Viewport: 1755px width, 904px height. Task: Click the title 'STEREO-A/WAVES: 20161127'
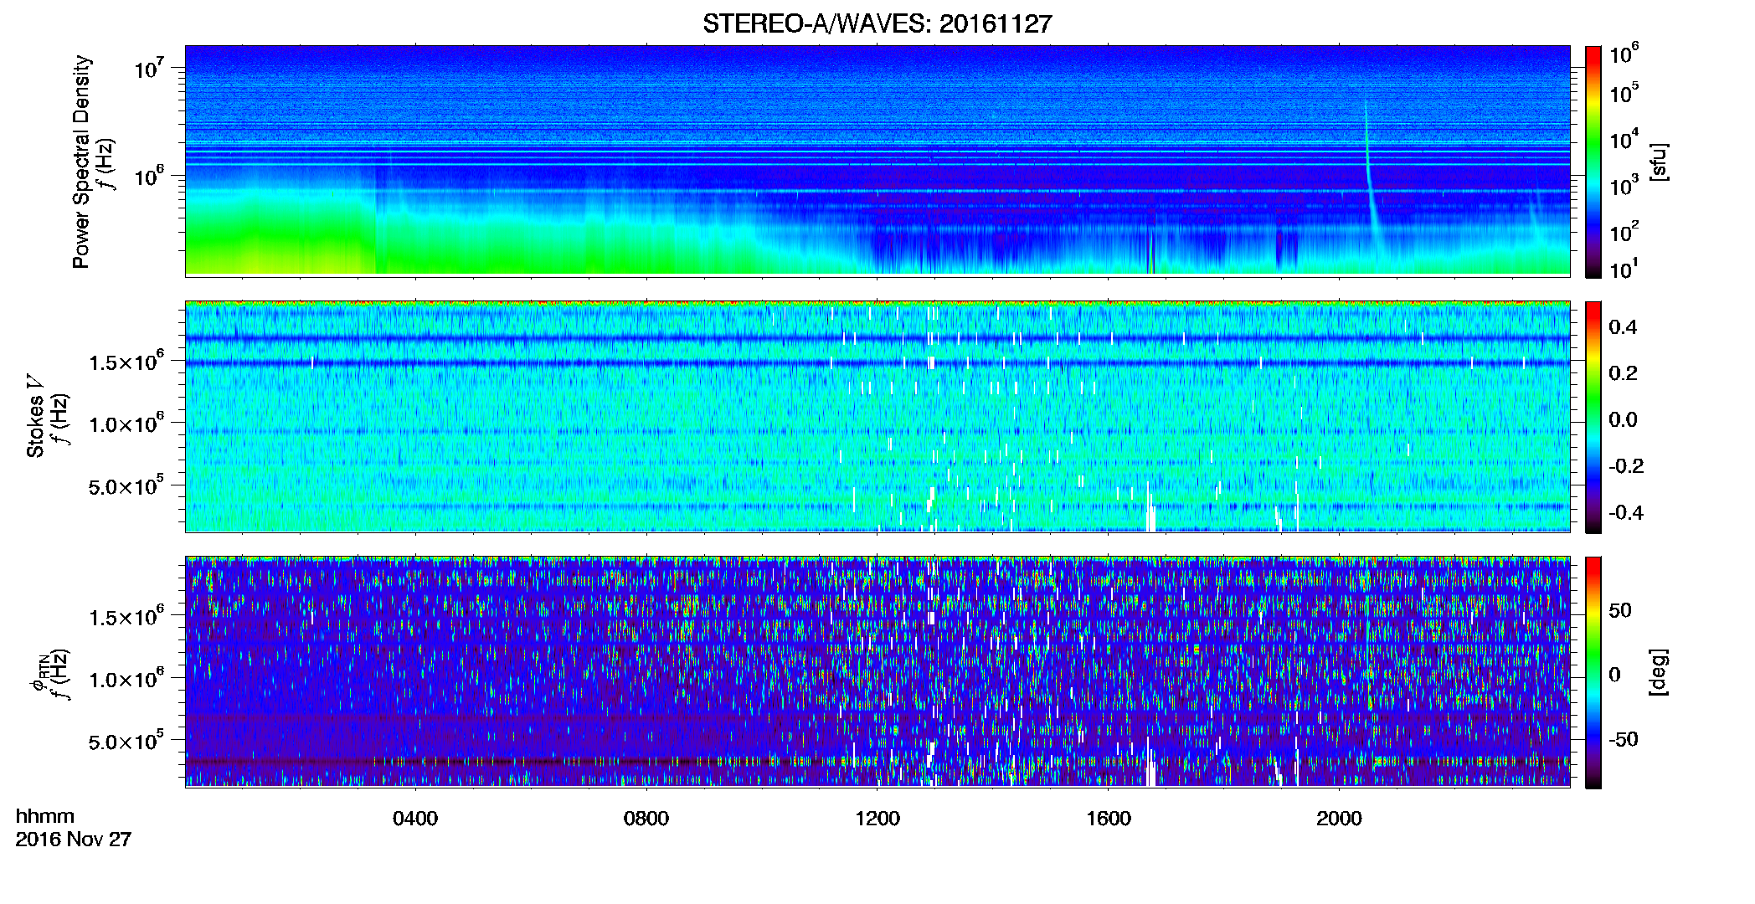[877, 23]
